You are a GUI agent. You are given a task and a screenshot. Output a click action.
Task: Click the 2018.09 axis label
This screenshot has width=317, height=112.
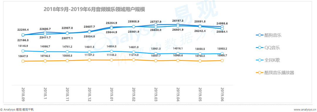pyautogui.click(x=23, y=94)
